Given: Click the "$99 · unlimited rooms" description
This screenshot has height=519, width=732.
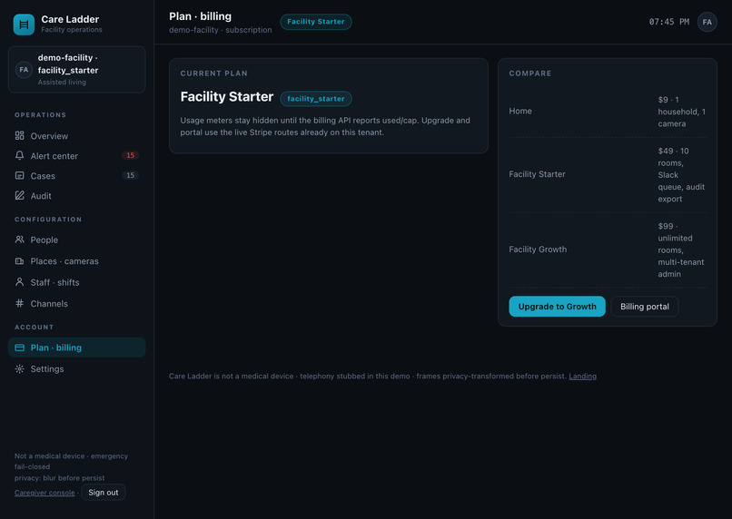Looking at the screenshot, I should 680,250.
